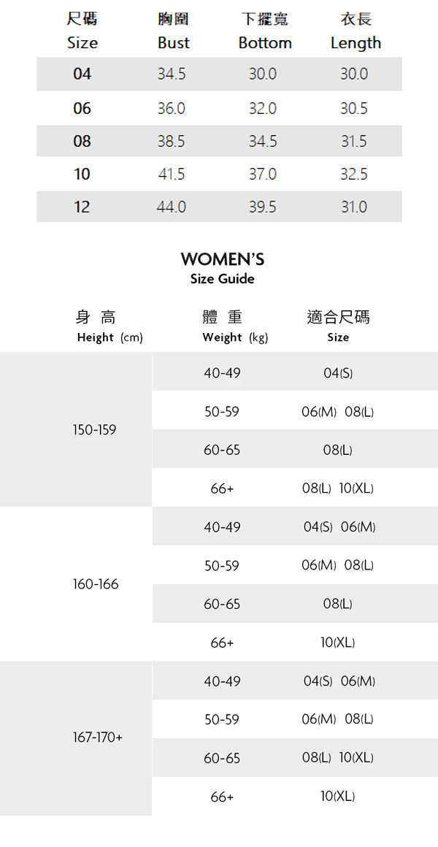Viewport: 438px width, 847px height.
Task: Click the 36.0 bust value for size 06
Action: [x=172, y=108]
